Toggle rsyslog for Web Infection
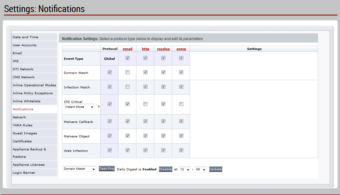The width and height of the screenshot is (340, 195). click(163, 150)
